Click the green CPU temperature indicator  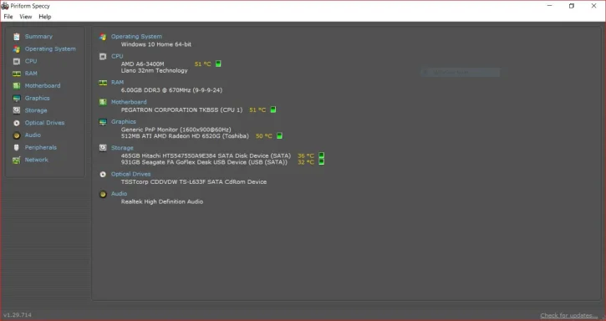(218, 64)
